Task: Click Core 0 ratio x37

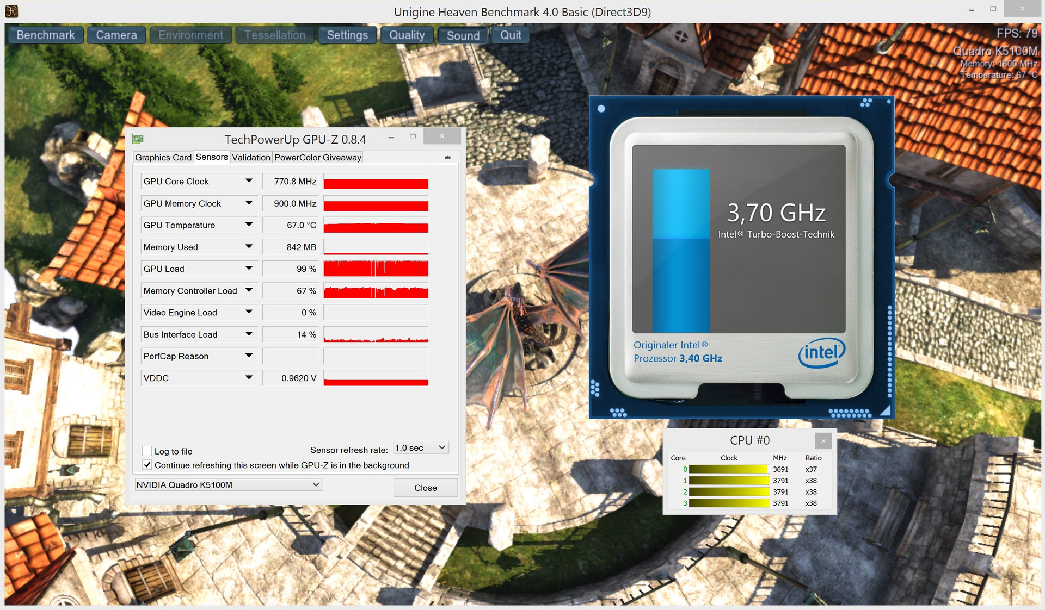Action: point(811,469)
